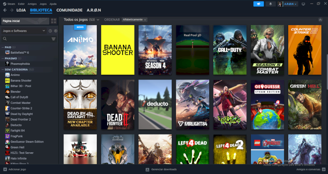Click the search magnifier icon

point(5,39)
